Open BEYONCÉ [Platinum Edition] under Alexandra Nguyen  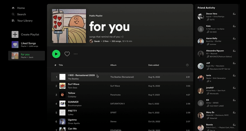coord(221,57)
